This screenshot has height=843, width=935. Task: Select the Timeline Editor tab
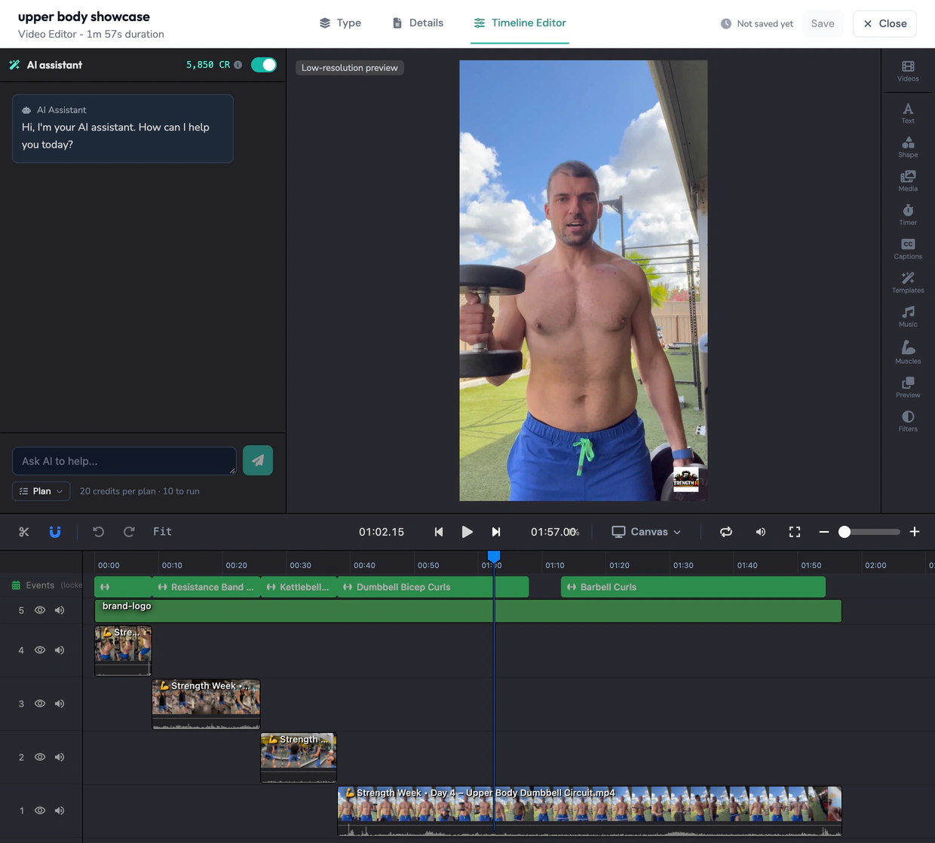point(520,23)
